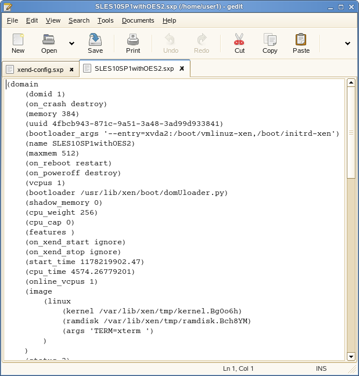Click the gedit icon in the title bar
Viewport: 359px width, 376px height.
pos(8,7)
